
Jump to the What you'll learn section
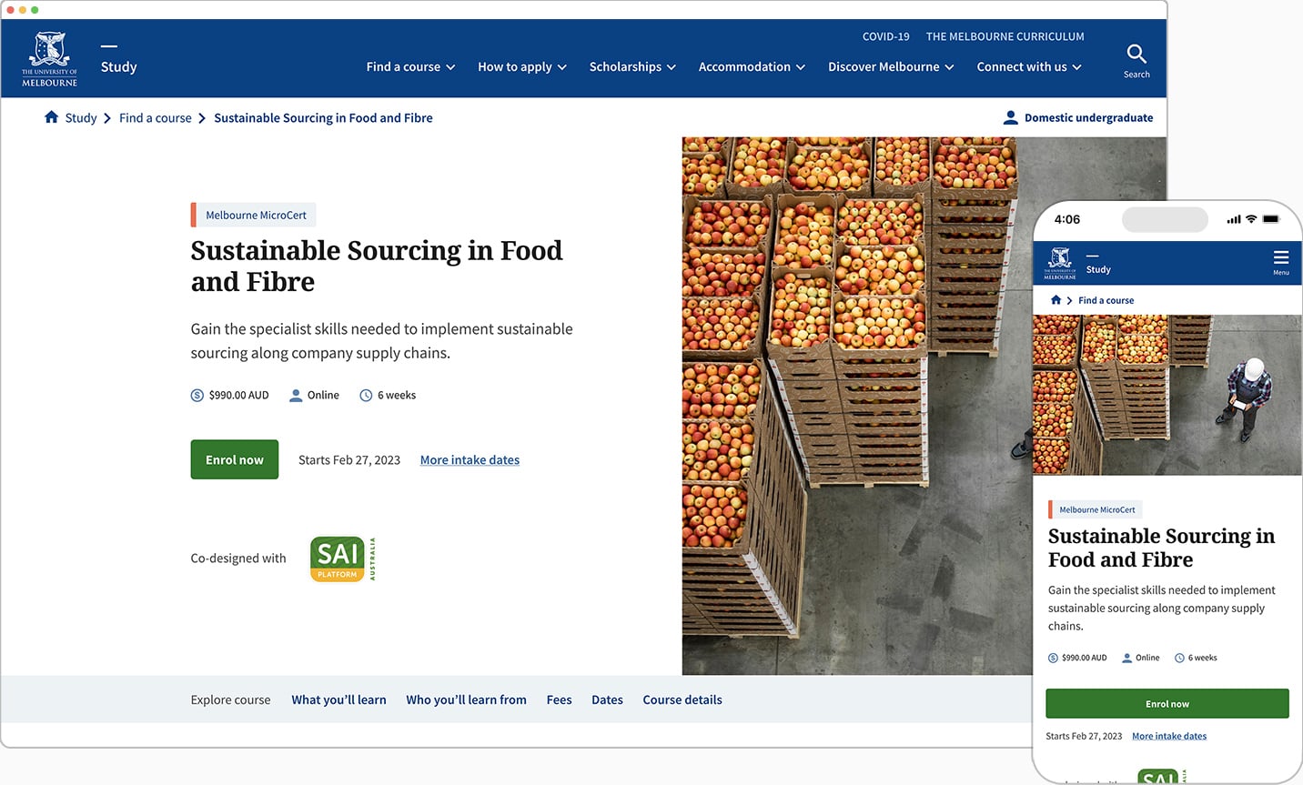(x=338, y=699)
